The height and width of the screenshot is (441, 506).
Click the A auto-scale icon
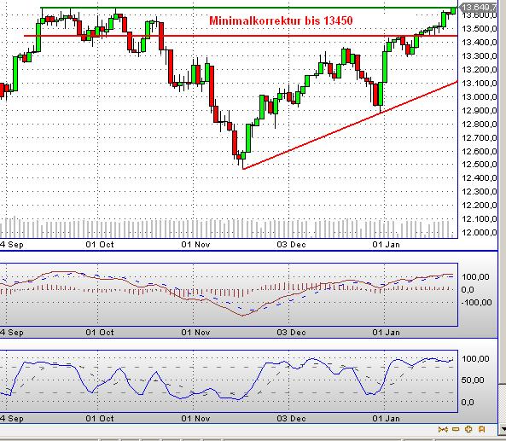pos(482,429)
